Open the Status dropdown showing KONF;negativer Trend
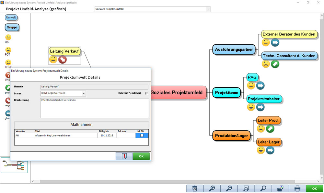 [x=84, y=93]
